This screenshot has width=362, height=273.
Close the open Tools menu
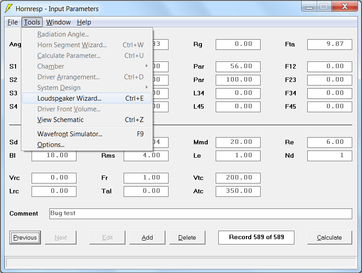point(32,22)
